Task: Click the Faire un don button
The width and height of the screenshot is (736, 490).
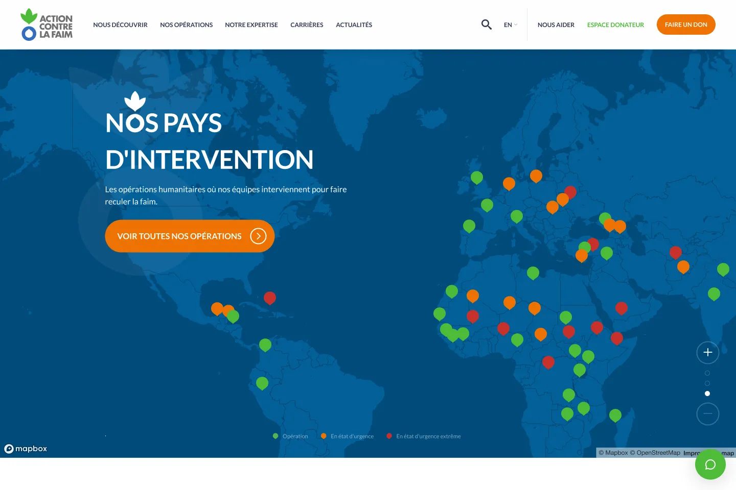Action: (685, 24)
